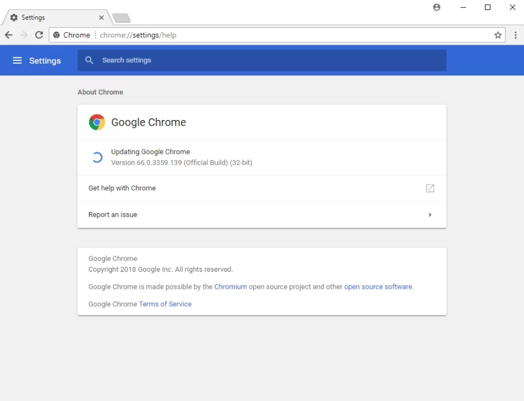Open the user profile icon
This screenshot has height=401, width=524.
coord(437,7)
